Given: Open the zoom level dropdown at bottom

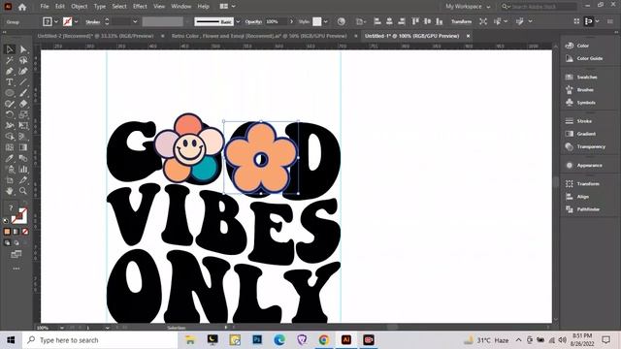Looking at the screenshot, I should (62, 328).
